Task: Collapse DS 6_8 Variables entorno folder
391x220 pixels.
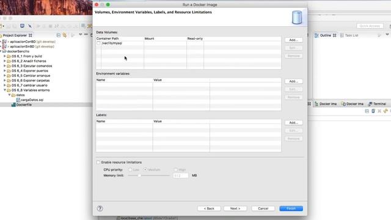Action: [5, 90]
